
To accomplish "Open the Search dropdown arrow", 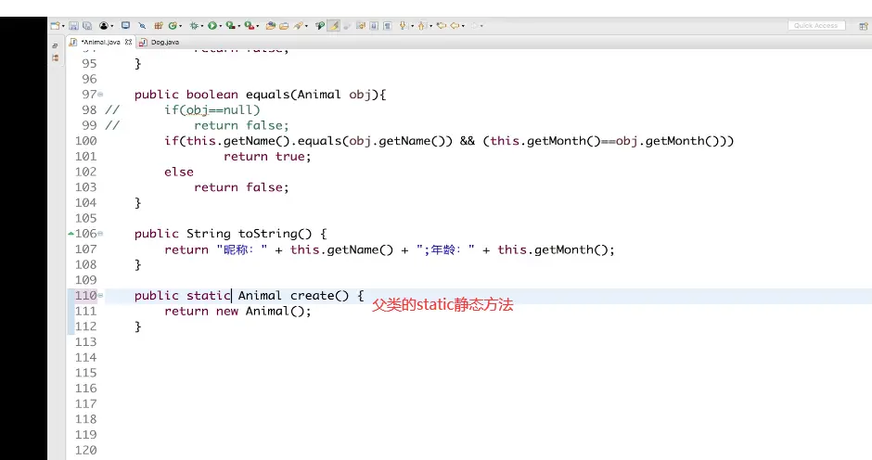I will tap(306, 26).
